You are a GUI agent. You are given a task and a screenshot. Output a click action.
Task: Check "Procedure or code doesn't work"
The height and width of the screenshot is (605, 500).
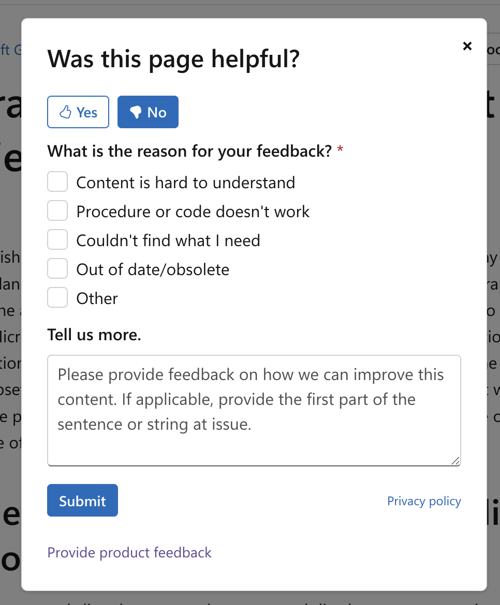[x=57, y=210]
